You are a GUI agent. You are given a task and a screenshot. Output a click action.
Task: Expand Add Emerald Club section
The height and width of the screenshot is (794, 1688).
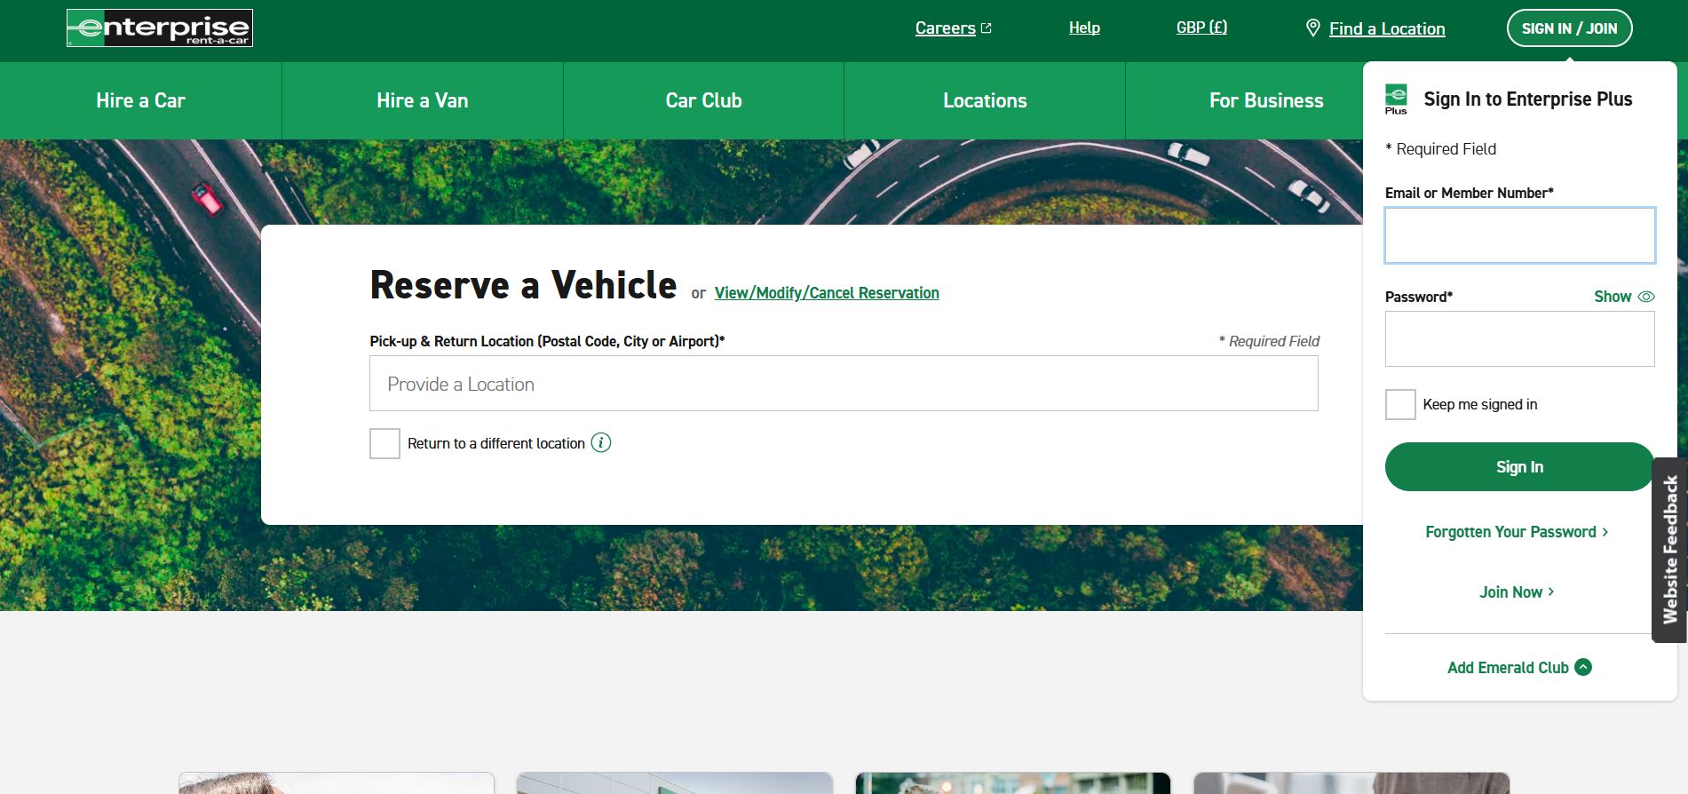pos(1519,667)
